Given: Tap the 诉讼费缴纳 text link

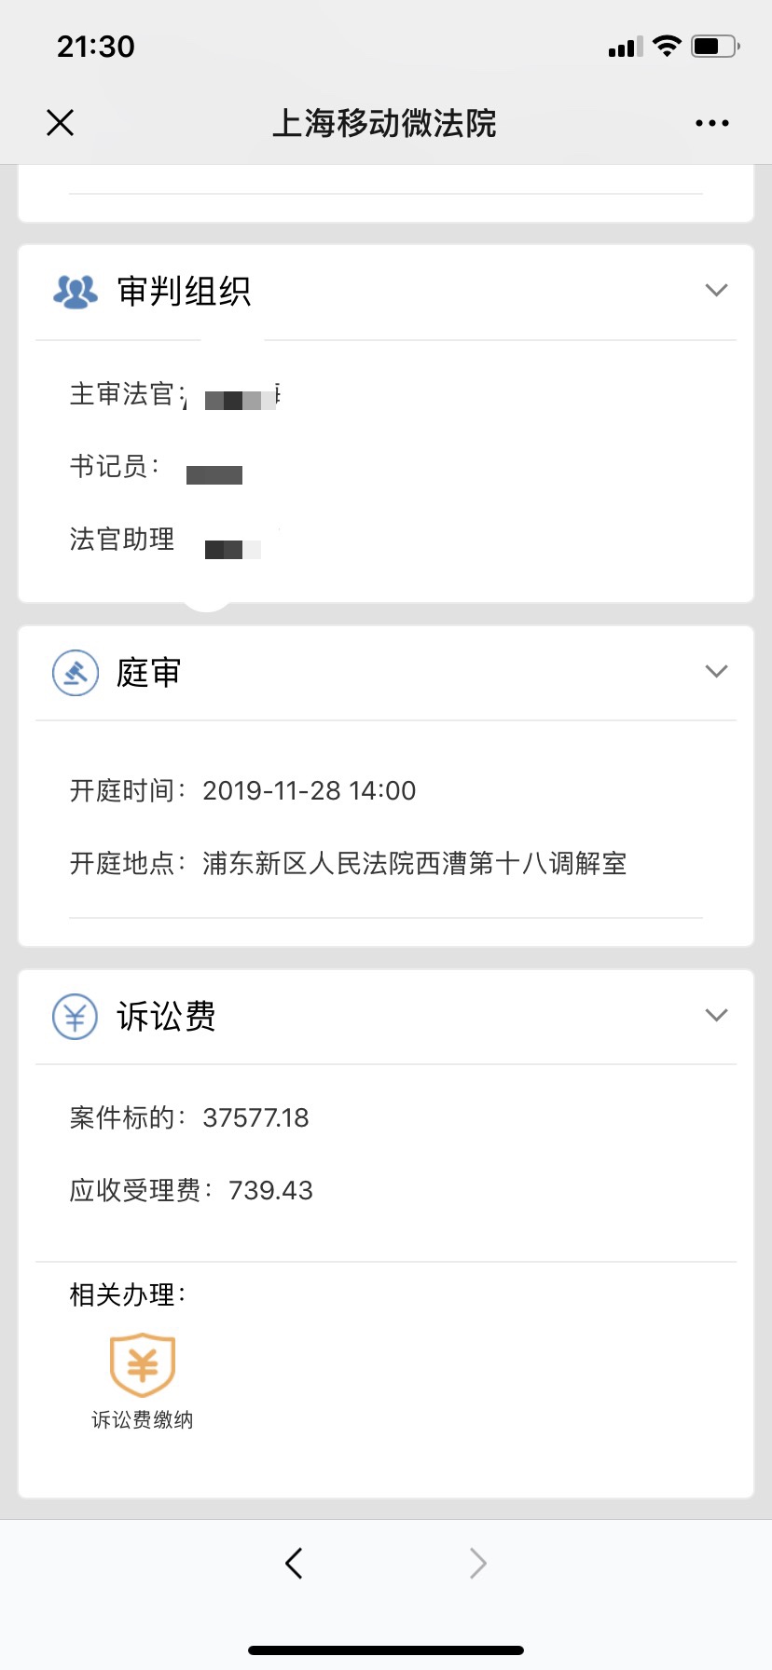Looking at the screenshot, I should coord(143,1419).
